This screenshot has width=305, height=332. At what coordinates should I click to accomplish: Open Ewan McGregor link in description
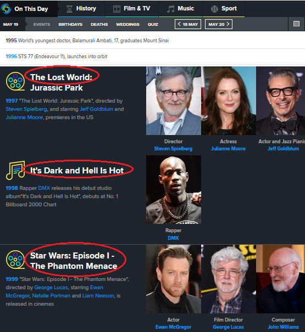54,291
